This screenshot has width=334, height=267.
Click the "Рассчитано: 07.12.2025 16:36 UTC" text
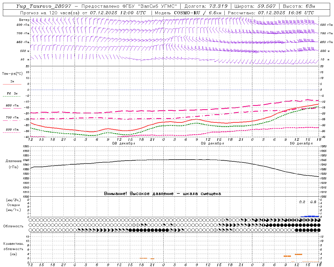pyautogui.click(x=271, y=13)
